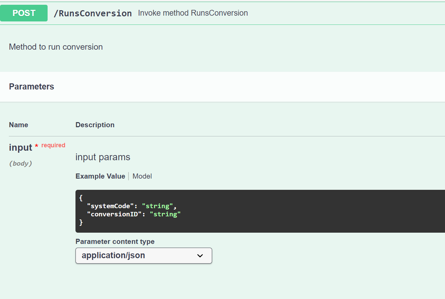Click the green POST method badge
This screenshot has width=445, height=299.
24,13
